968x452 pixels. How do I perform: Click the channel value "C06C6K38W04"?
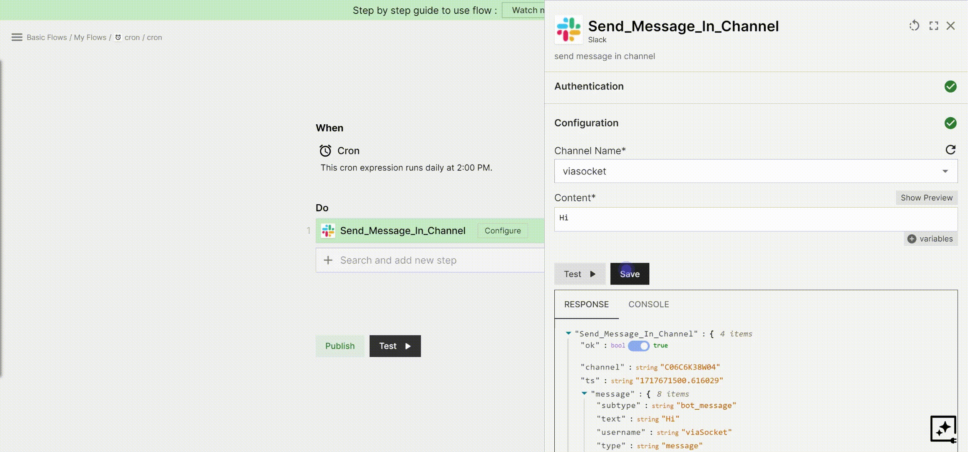tap(690, 367)
